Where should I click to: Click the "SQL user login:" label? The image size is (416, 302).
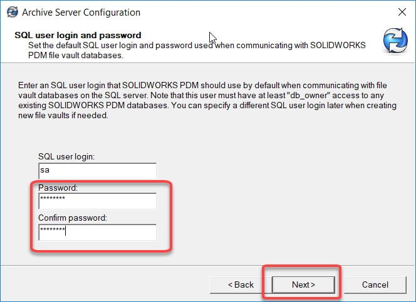66,156
